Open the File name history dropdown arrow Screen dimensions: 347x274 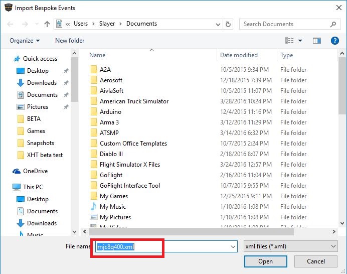233,246
